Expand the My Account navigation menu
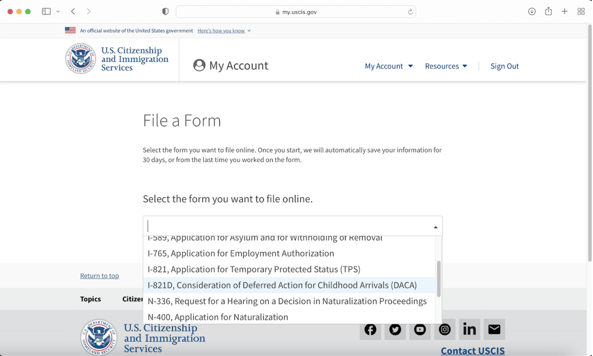The image size is (593, 356). click(x=389, y=66)
